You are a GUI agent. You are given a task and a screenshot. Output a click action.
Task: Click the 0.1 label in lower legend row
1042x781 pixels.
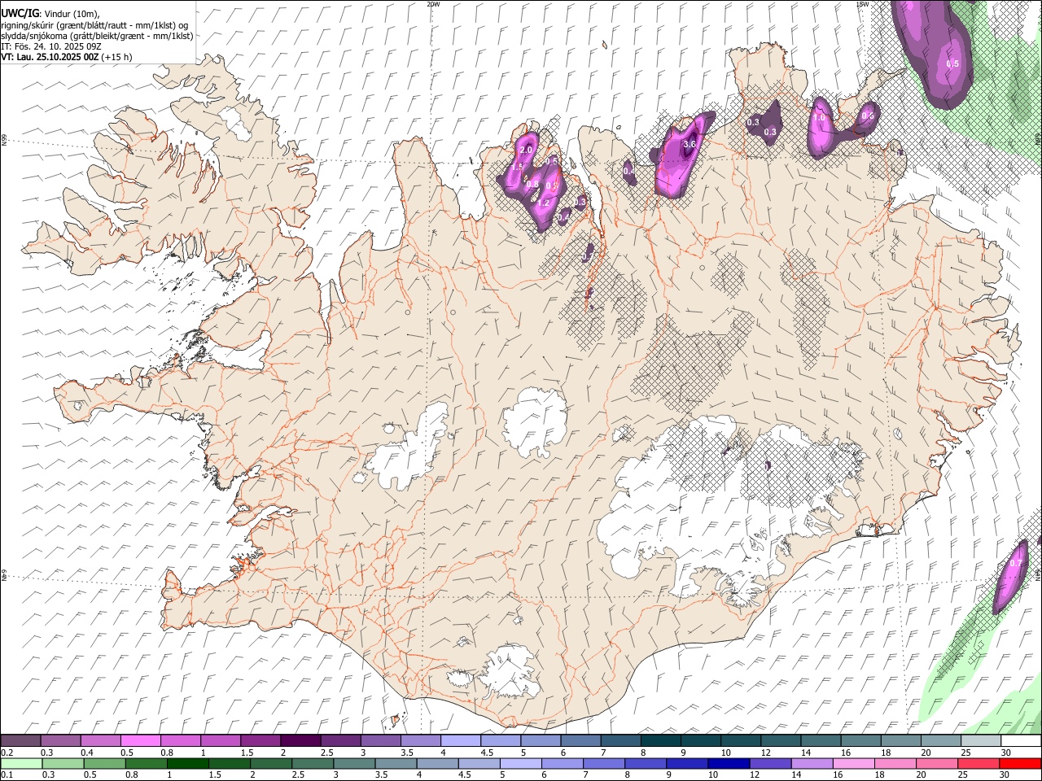pos(7,774)
